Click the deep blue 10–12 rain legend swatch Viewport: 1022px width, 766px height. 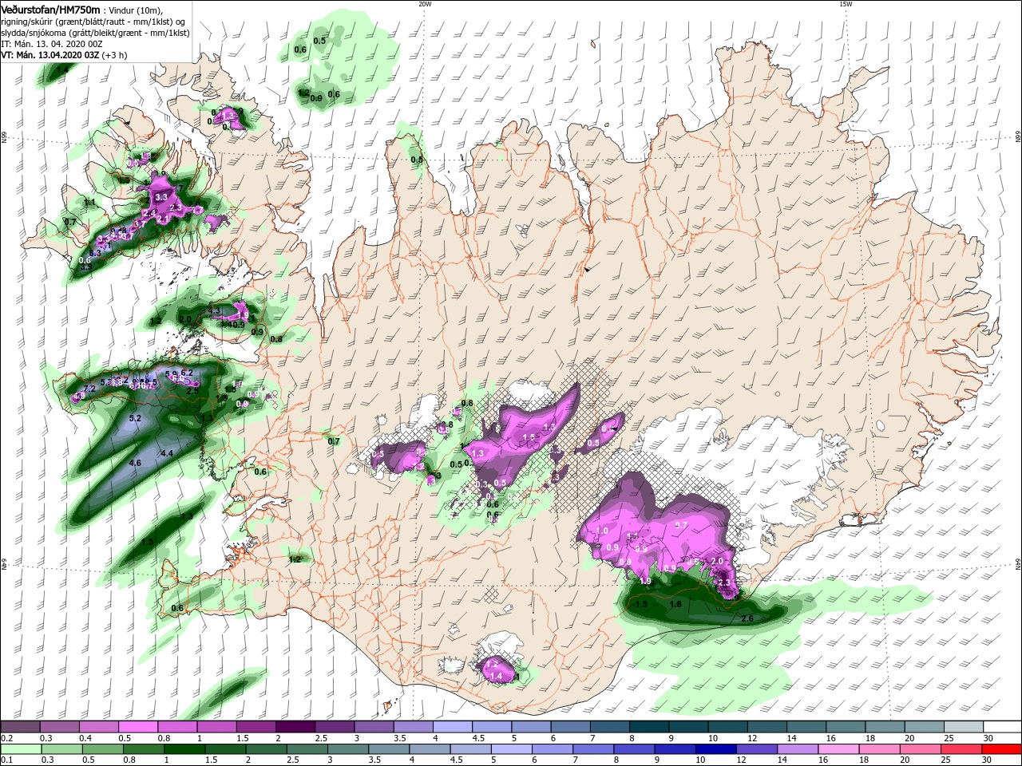[x=717, y=749]
